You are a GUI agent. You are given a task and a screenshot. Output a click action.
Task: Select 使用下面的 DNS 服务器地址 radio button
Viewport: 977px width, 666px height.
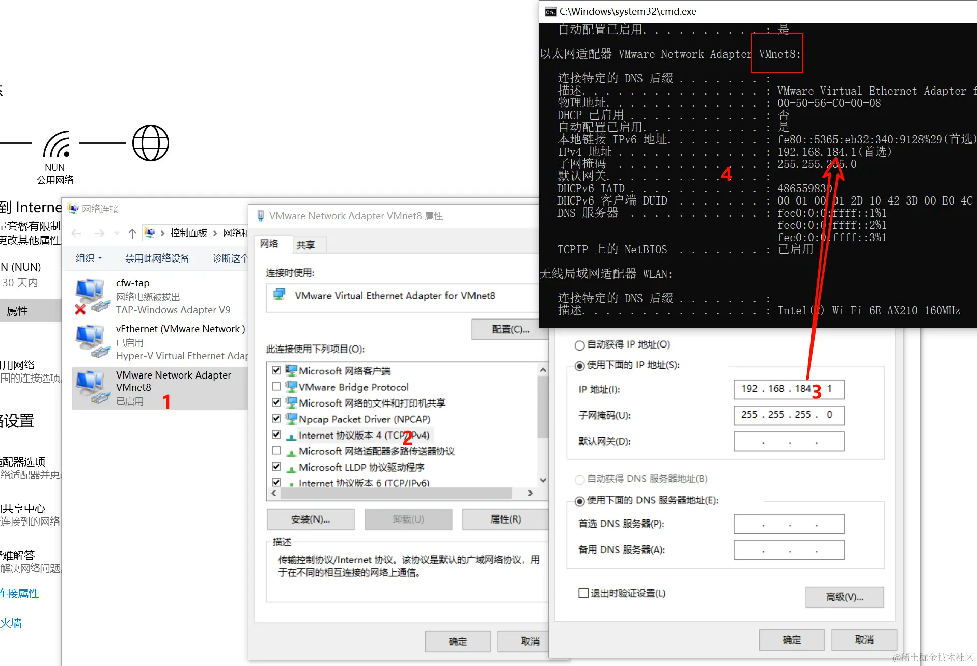pos(579,501)
